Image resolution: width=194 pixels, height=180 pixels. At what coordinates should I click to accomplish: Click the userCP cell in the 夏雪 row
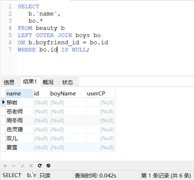click(x=101, y=148)
